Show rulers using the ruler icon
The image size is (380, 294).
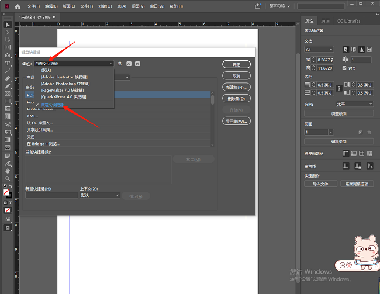pyautogui.click(x=346, y=153)
